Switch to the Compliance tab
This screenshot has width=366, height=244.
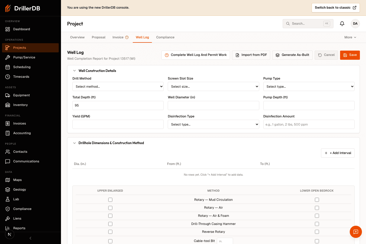click(x=165, y=37)
